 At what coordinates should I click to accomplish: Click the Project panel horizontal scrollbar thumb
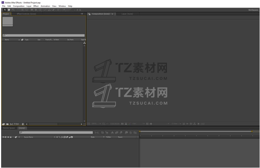(43, 124)
